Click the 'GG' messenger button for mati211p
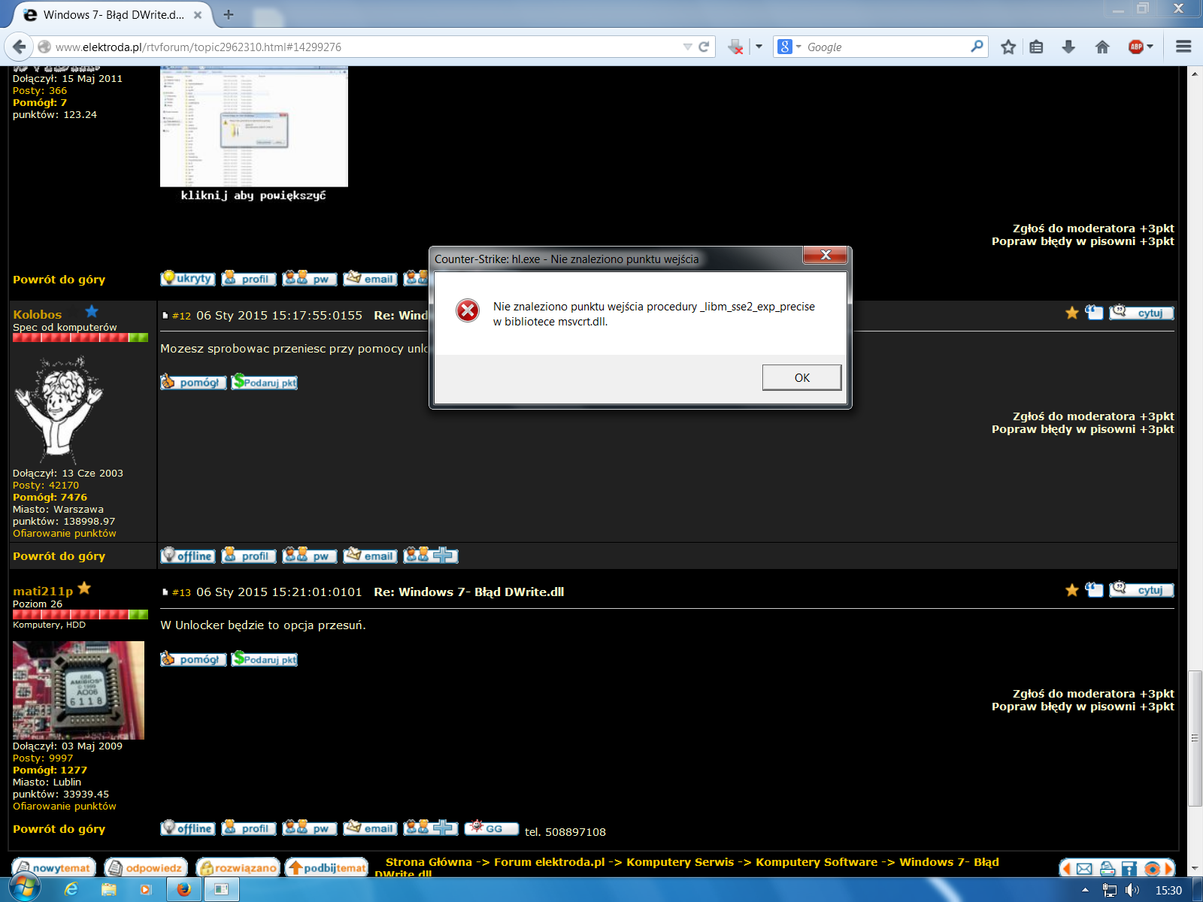This screenshot has width=1203, height=902. coord(492,828)
